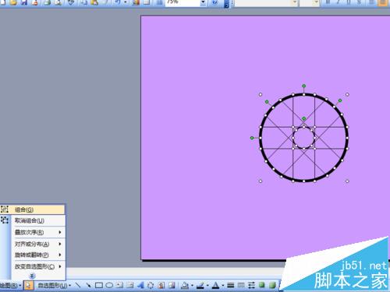Expand the full menu with double chevron

point(32,276)
